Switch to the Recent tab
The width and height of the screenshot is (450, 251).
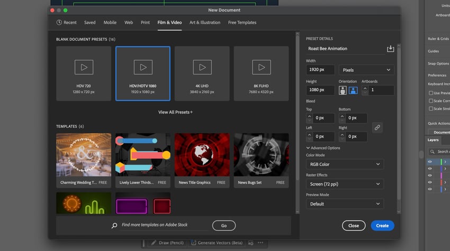click(x=67, y=22)
